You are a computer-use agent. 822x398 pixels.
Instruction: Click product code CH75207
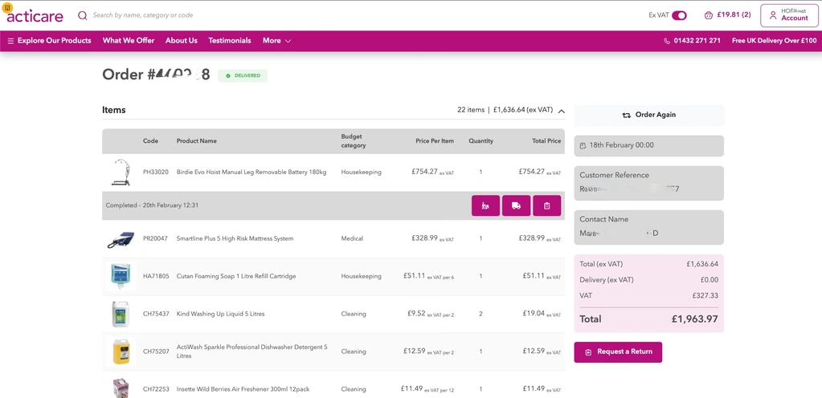156,352
